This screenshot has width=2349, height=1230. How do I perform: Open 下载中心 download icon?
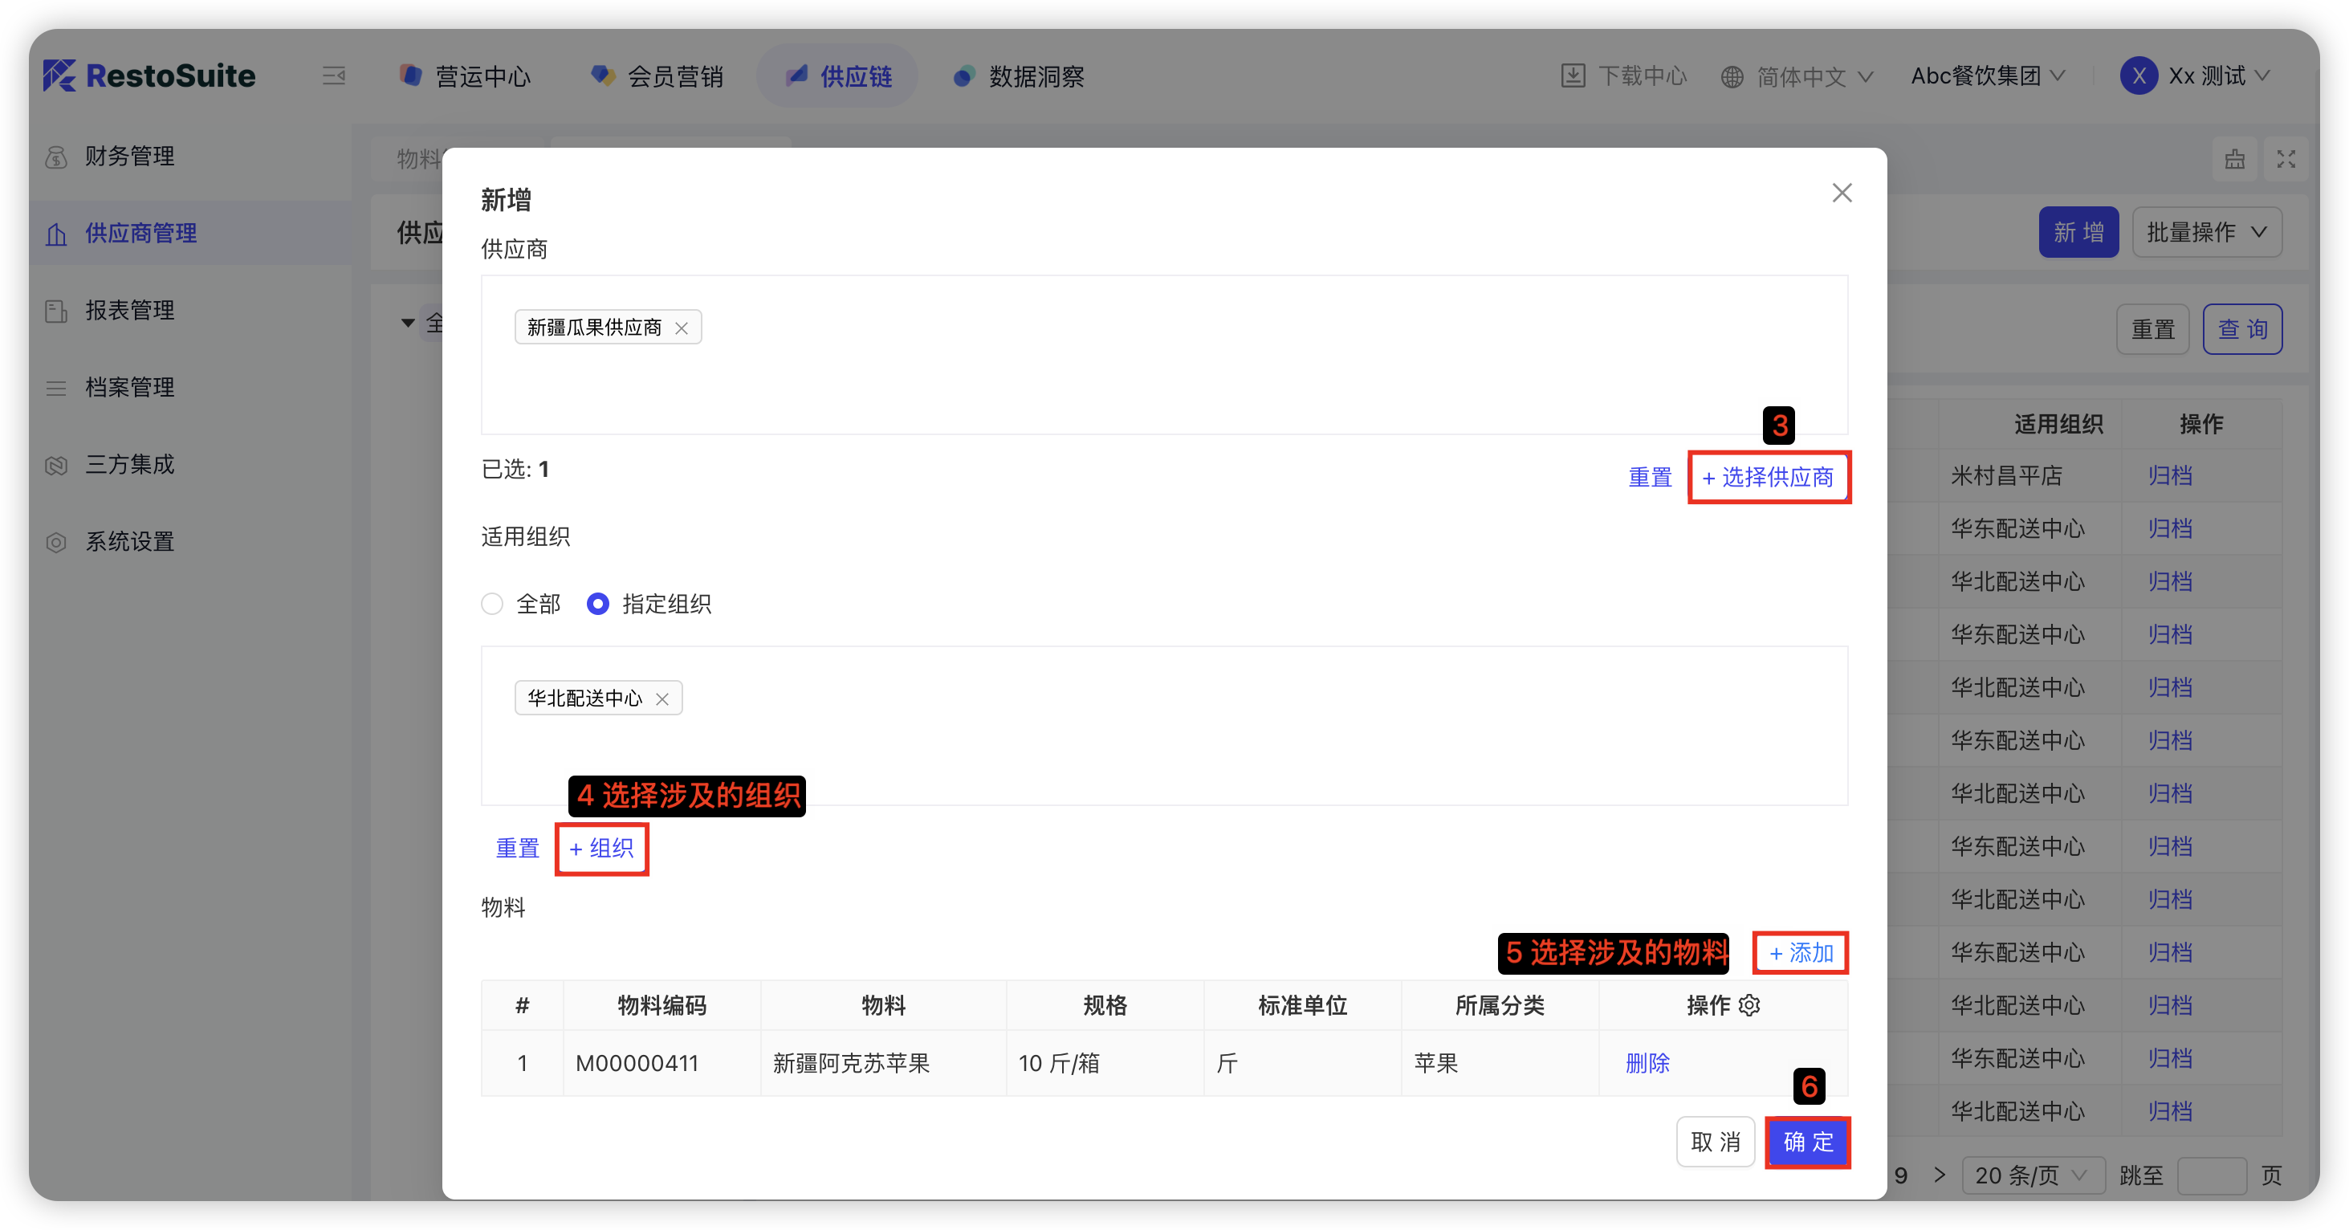point(1573,75)
